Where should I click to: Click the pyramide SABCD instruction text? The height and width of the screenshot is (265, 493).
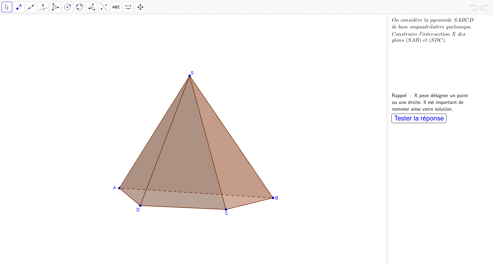tap(433, 30)
